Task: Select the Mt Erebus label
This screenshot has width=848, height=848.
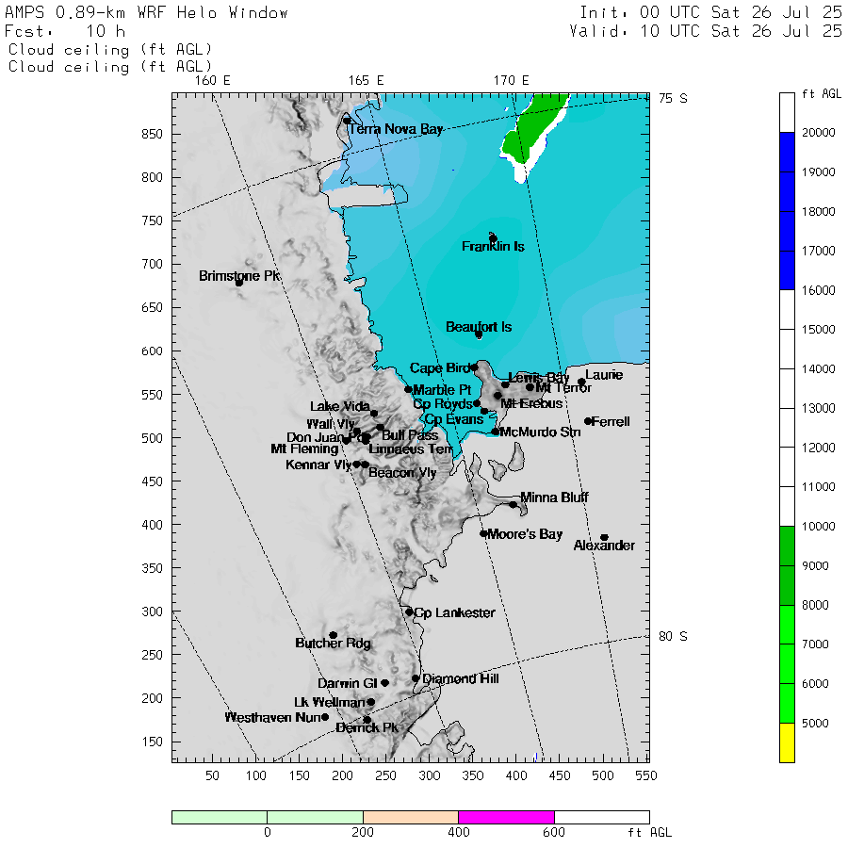Action: (x=531, y=403)
